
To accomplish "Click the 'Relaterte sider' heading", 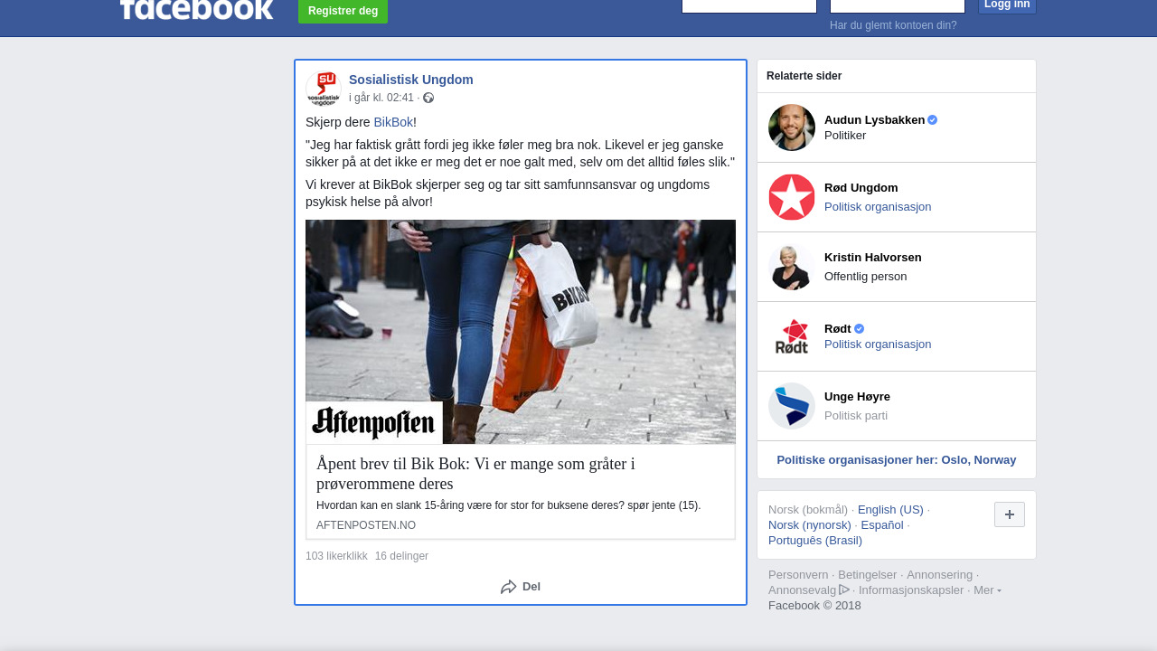I will [804, 76].
